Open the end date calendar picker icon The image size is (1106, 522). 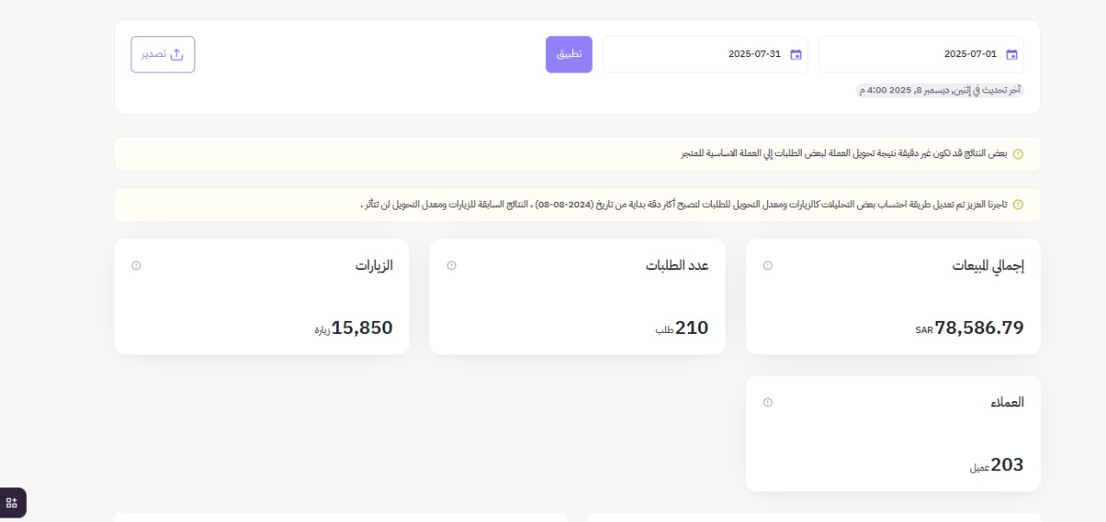click(x=795, y=53)
